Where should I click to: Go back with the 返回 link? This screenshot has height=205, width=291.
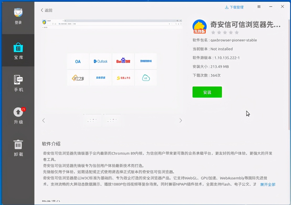(x=46, y=10)
